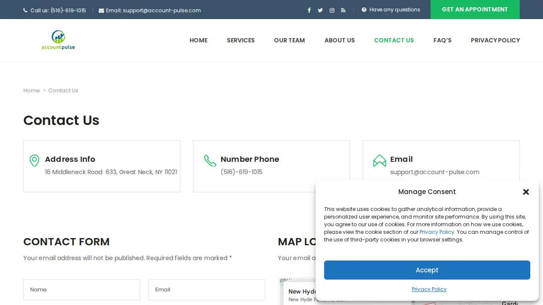
Task: Click the envelope icon in top bar
Action: click(x=101, y=10)
